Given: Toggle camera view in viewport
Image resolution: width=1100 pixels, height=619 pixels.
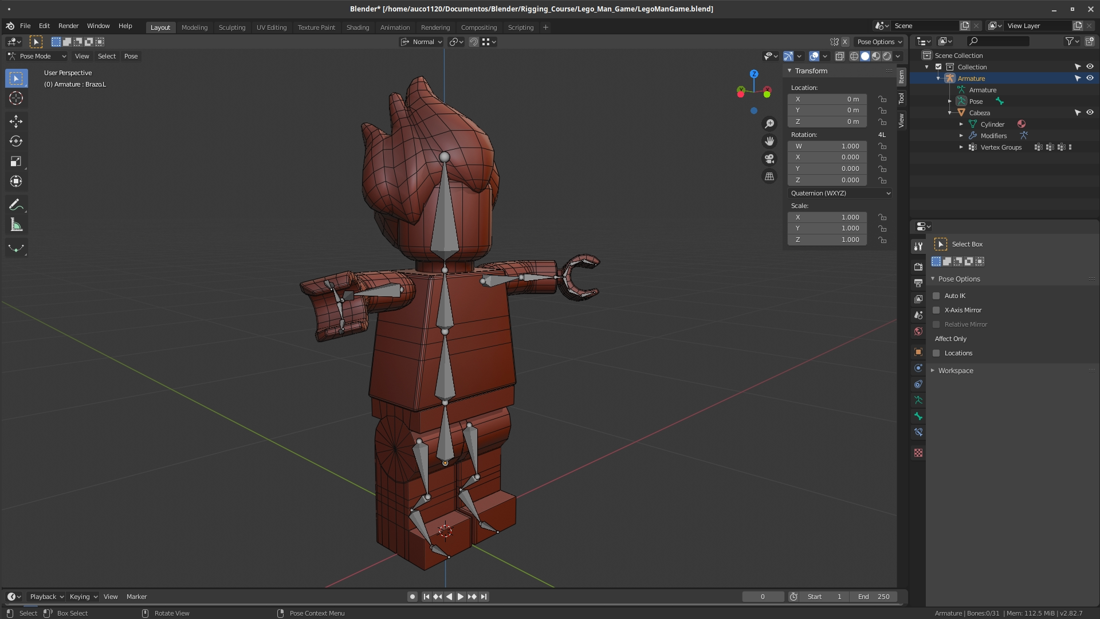Looking at the screenshot, I should (x=769, y=159).
